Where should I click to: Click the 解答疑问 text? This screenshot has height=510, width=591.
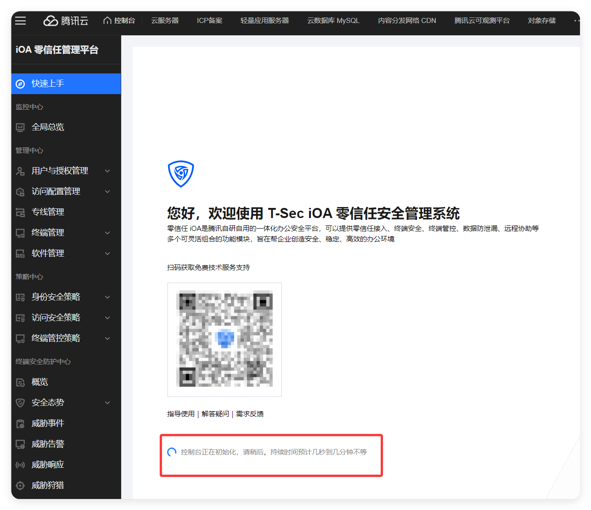pyautogui.click(x=215, y=414)
